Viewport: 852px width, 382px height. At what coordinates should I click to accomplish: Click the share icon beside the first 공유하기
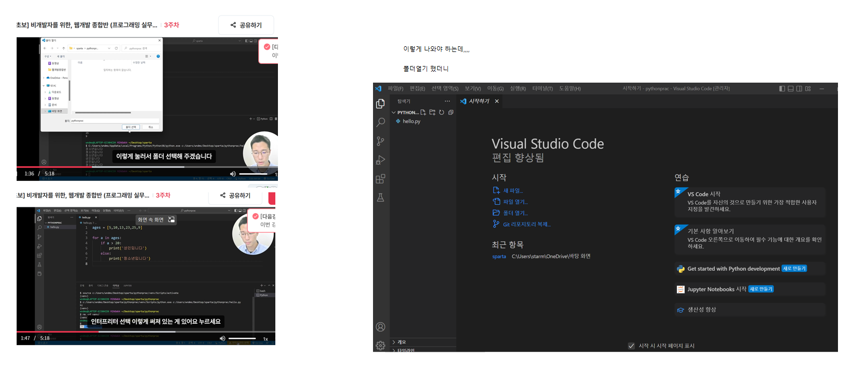point(233,25)
